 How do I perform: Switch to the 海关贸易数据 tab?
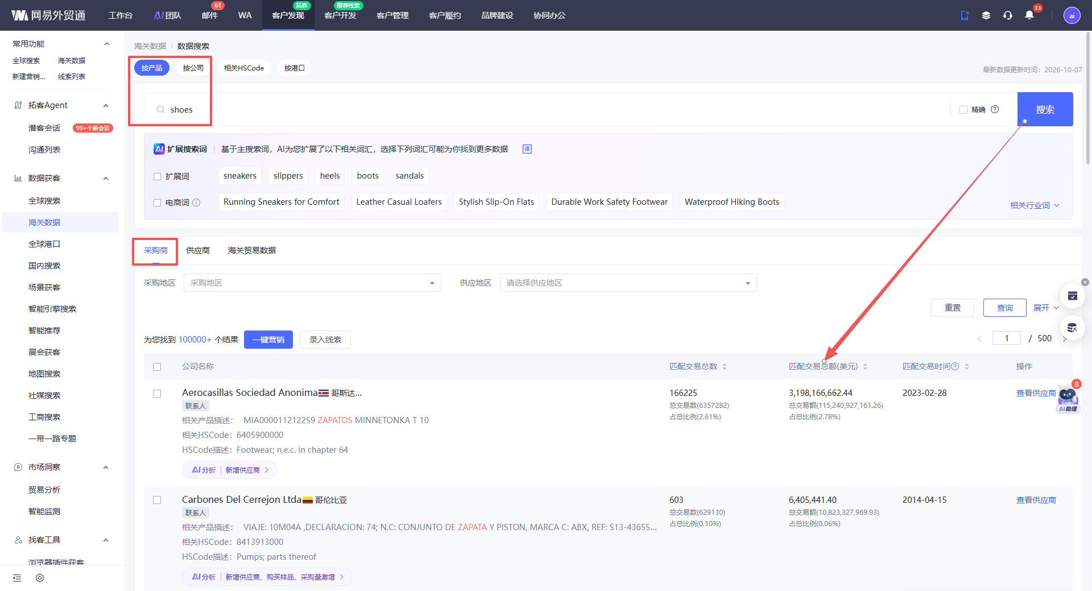(x=252, y=250)
